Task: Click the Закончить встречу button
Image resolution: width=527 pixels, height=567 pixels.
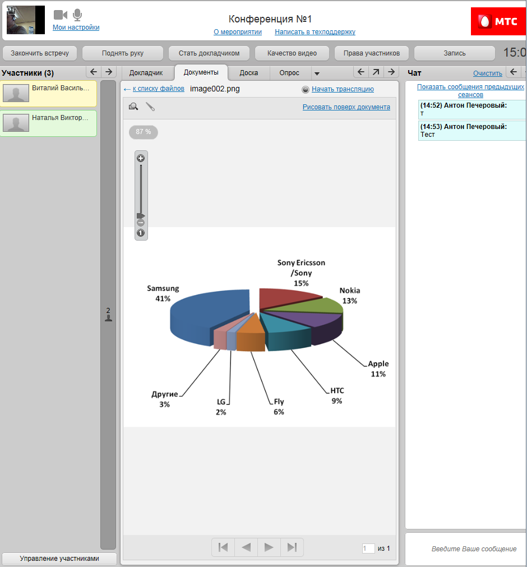Action: [40, 53]
